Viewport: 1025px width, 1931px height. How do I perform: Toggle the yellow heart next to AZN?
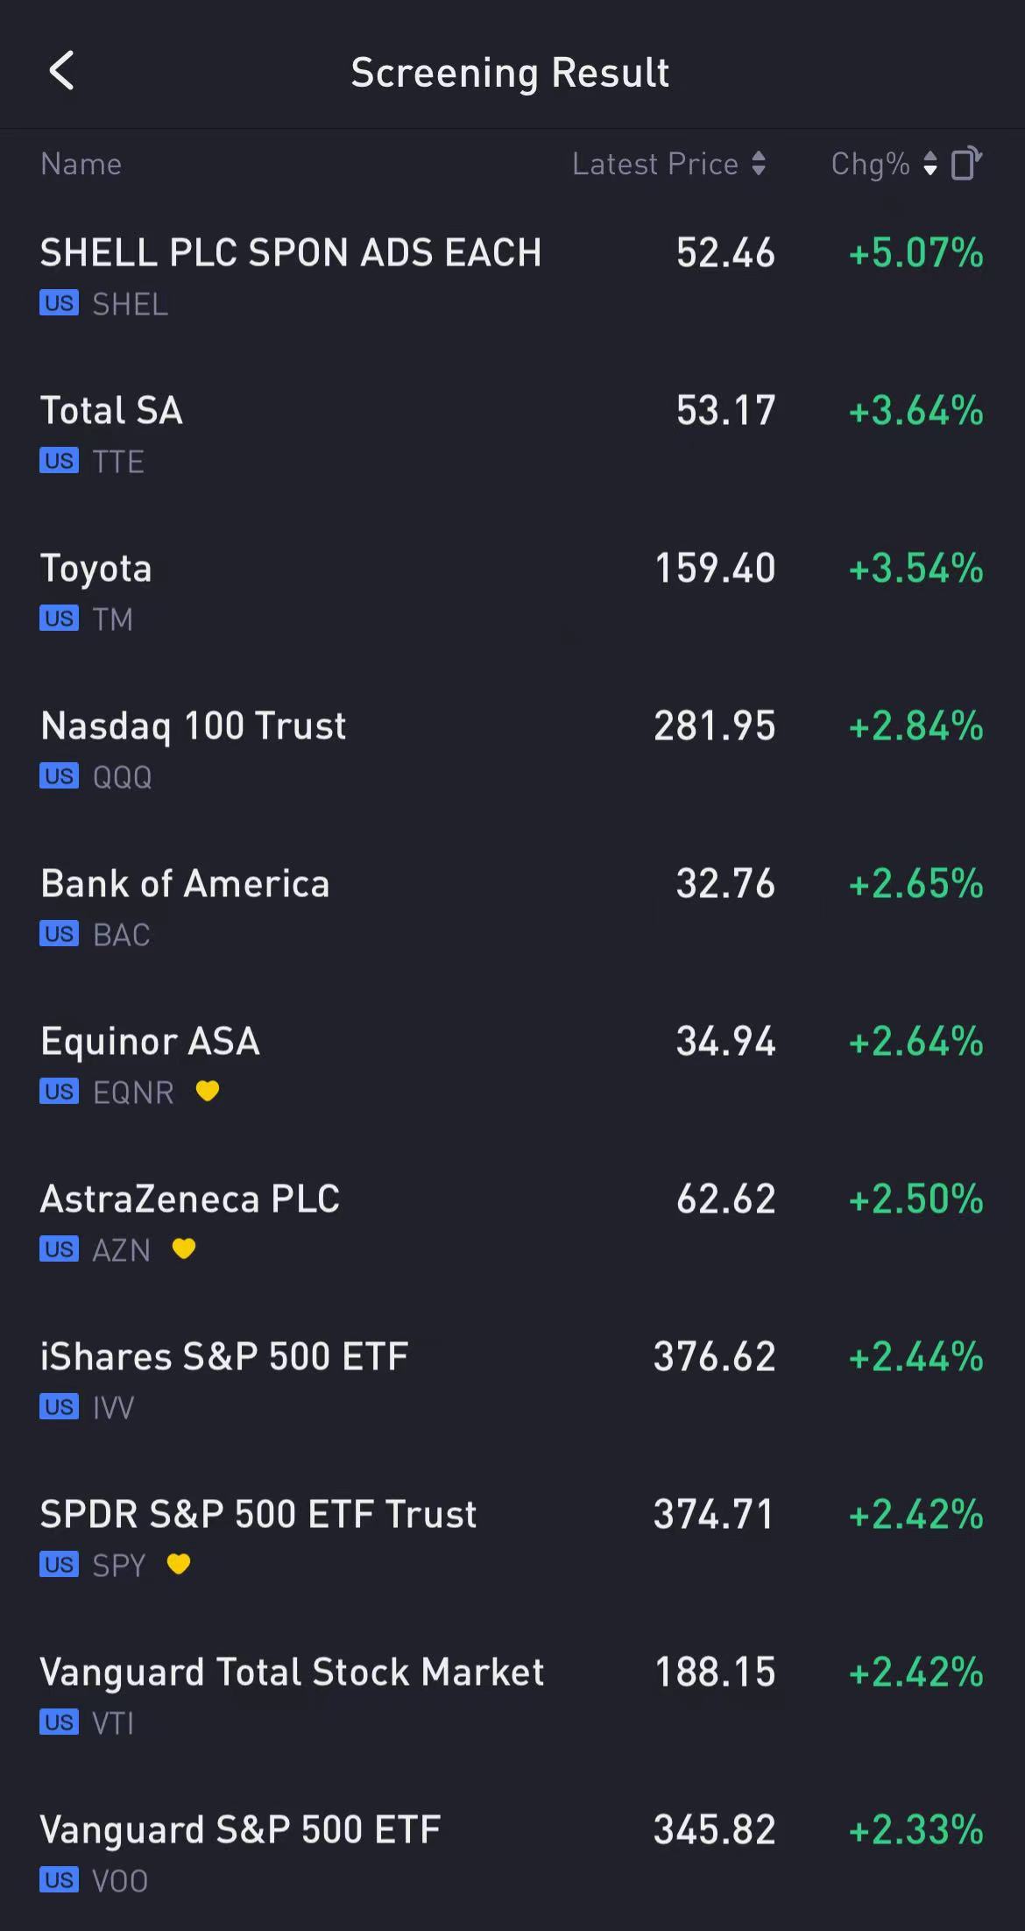click(x=184, y=1248)
